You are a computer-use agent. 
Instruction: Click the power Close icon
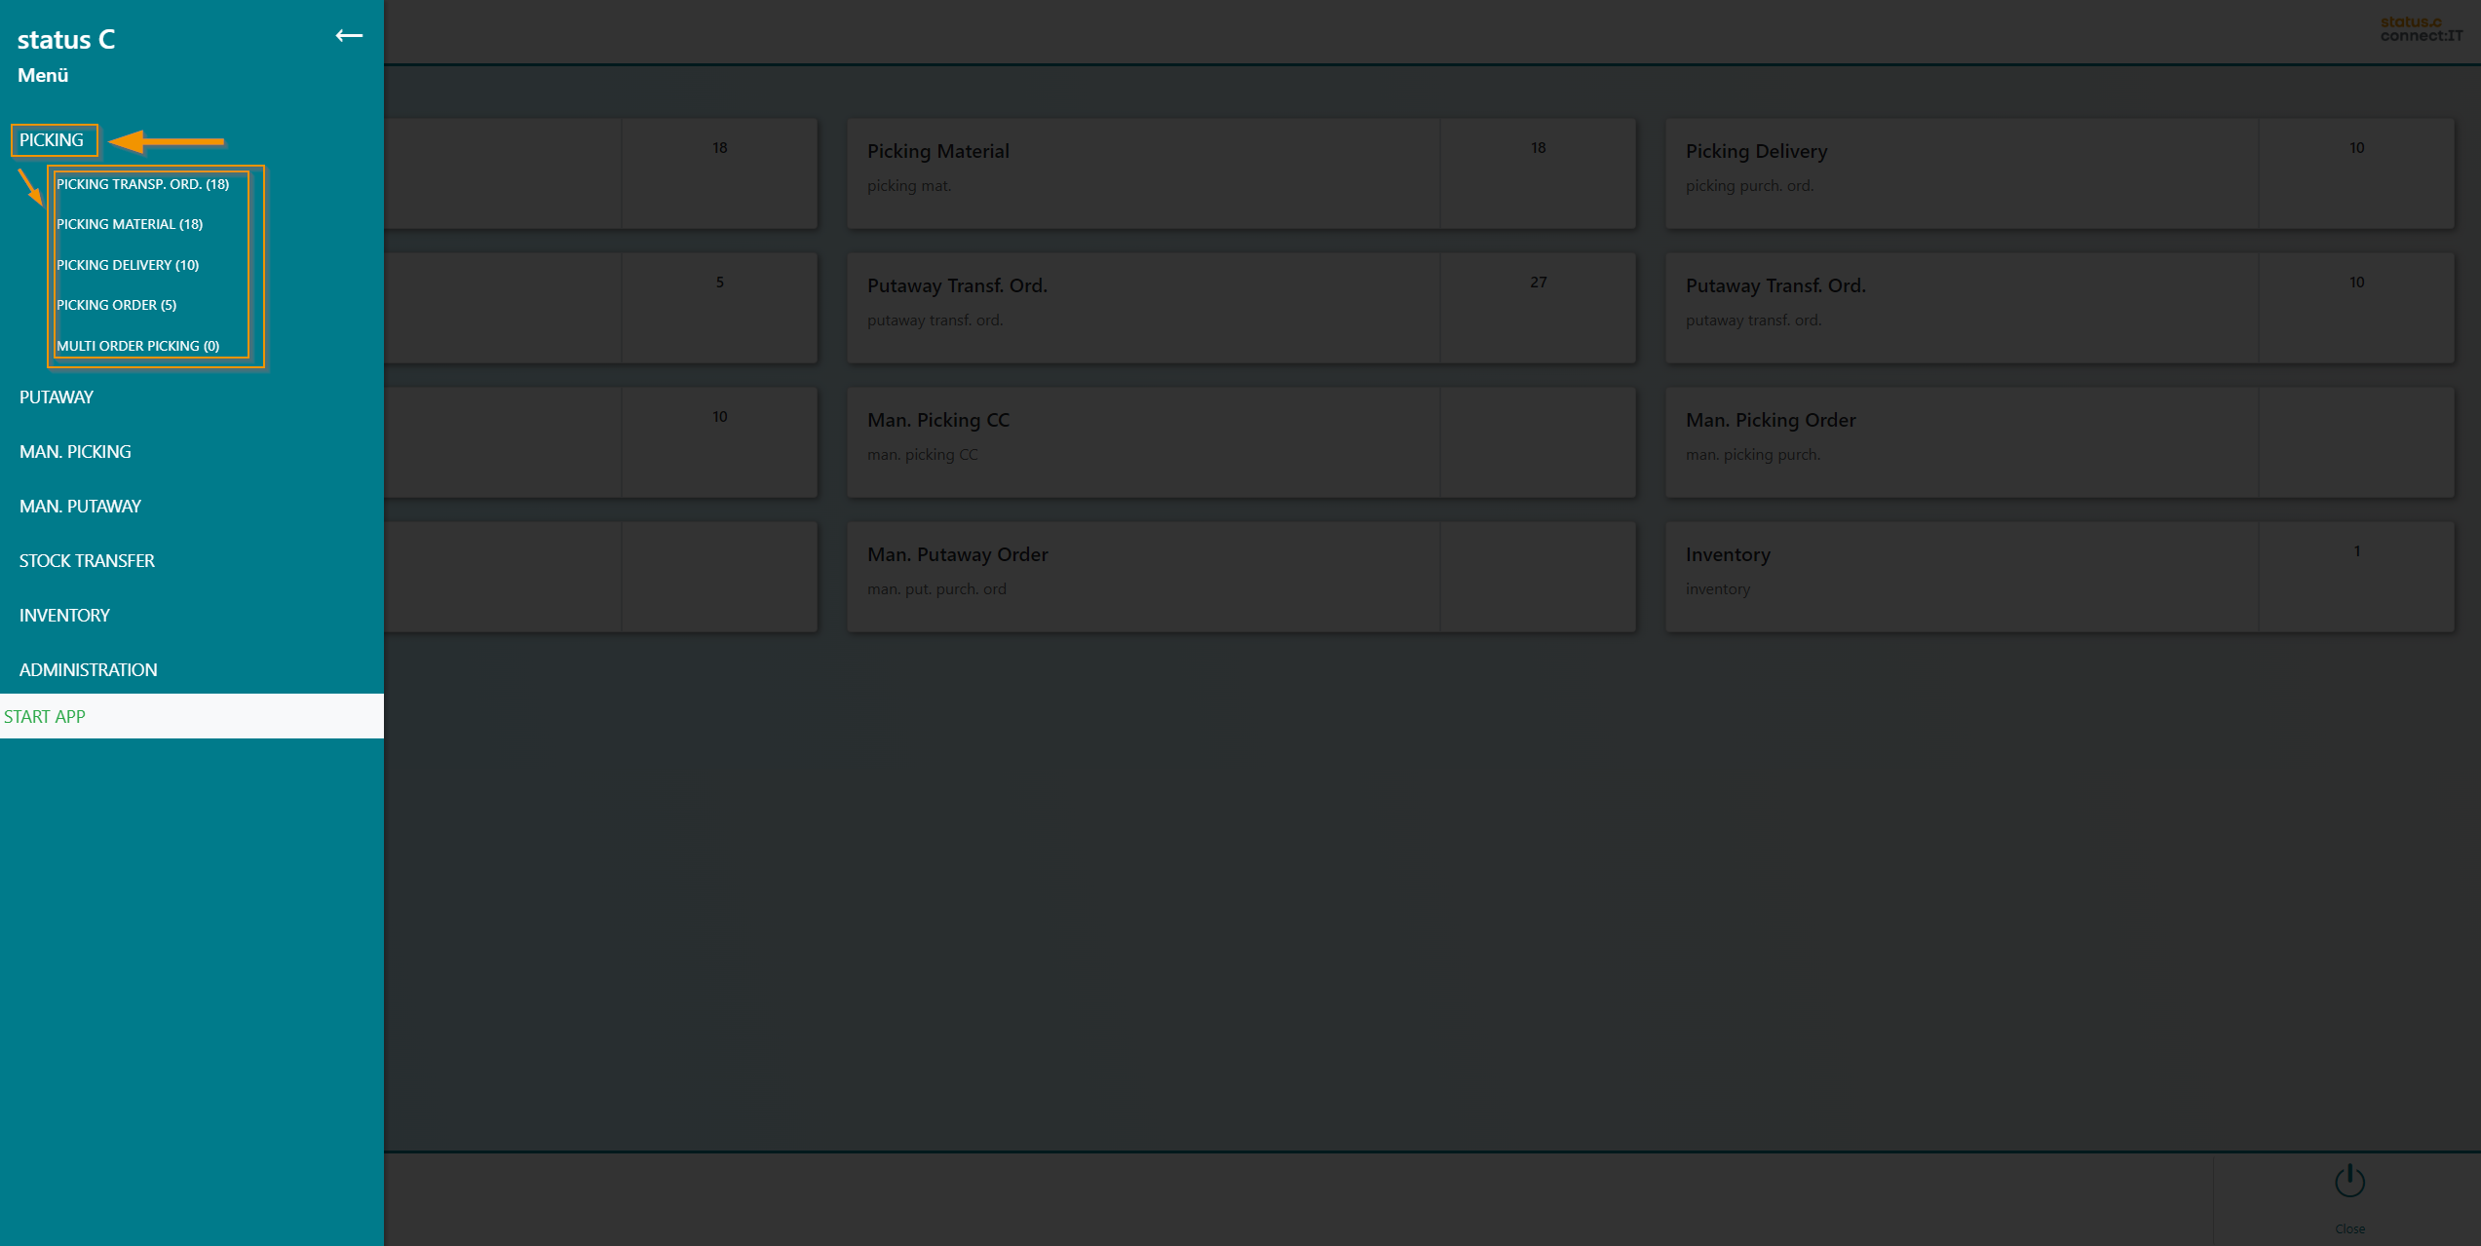click(x=2349, y=1182)
